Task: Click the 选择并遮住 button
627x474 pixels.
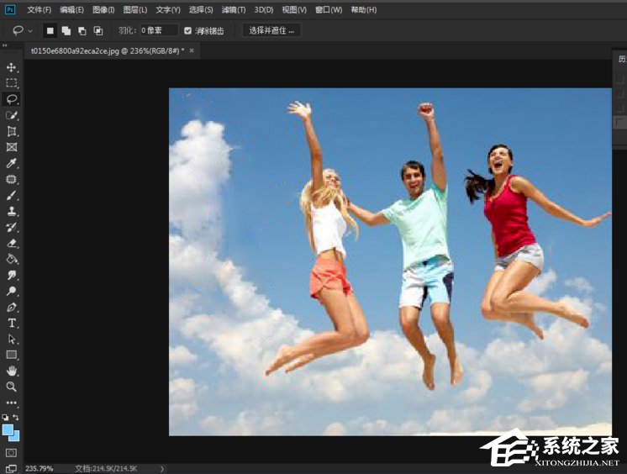Action: [x=271, y=30]
